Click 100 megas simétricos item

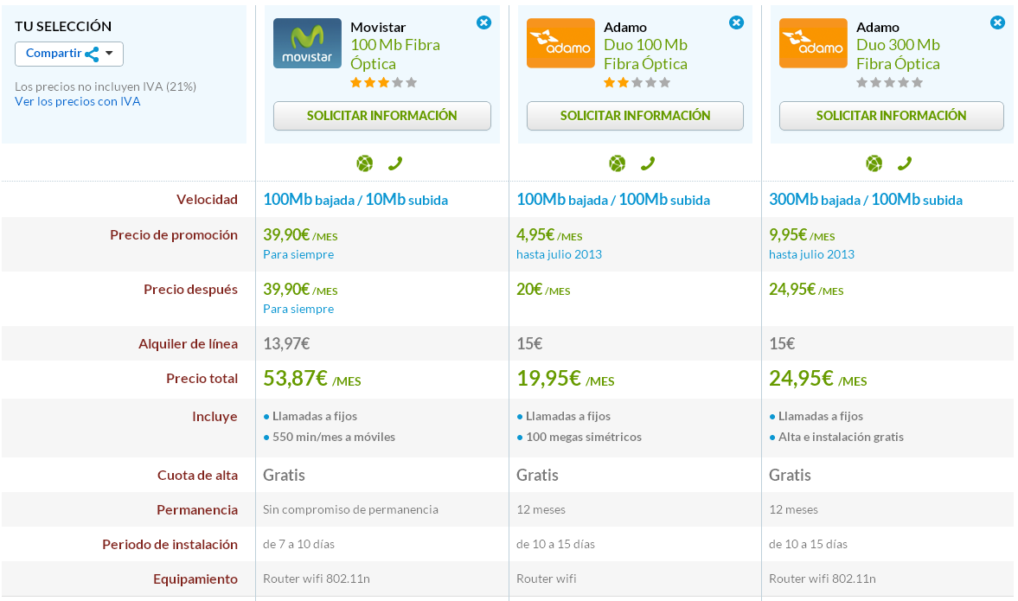click(x=584, y=437)
